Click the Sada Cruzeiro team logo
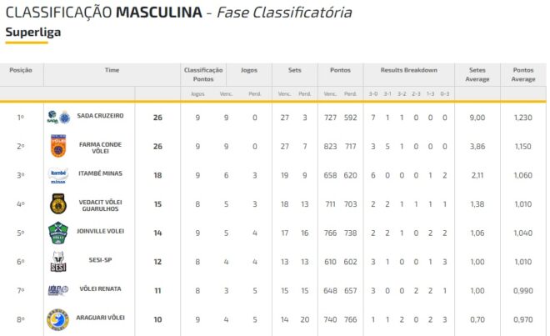 (x=58, y=117)
